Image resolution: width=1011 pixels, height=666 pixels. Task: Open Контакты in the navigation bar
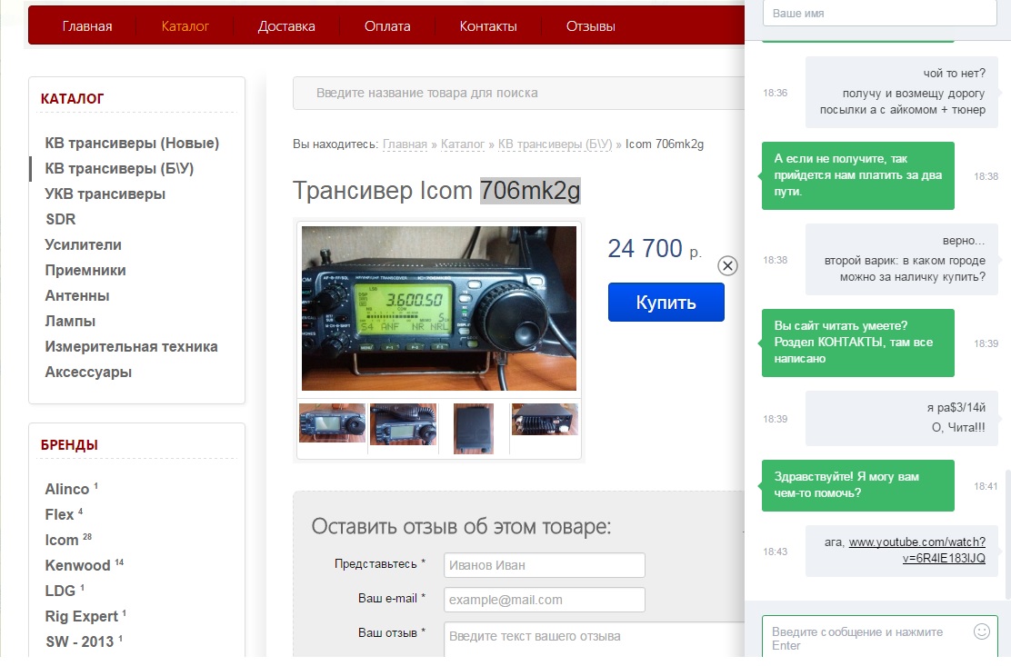click(488, 26)
